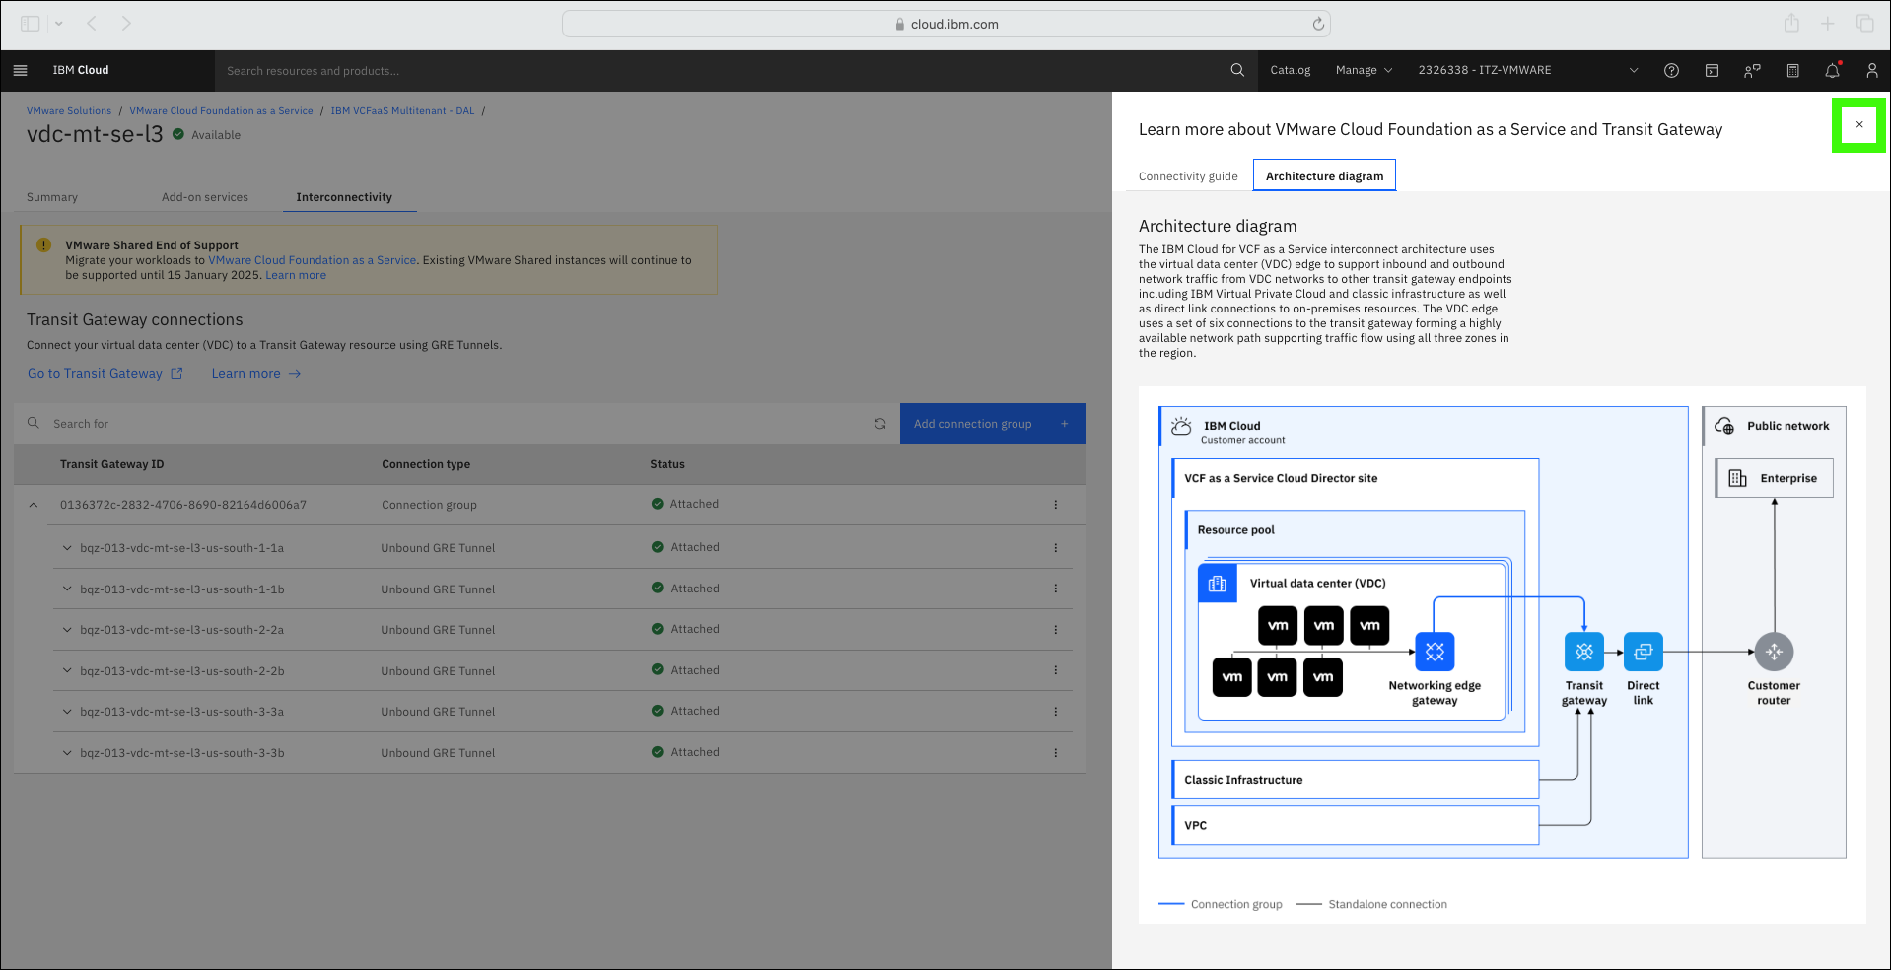Open VMware Solutions breadcrumb link

click(69, 111)
